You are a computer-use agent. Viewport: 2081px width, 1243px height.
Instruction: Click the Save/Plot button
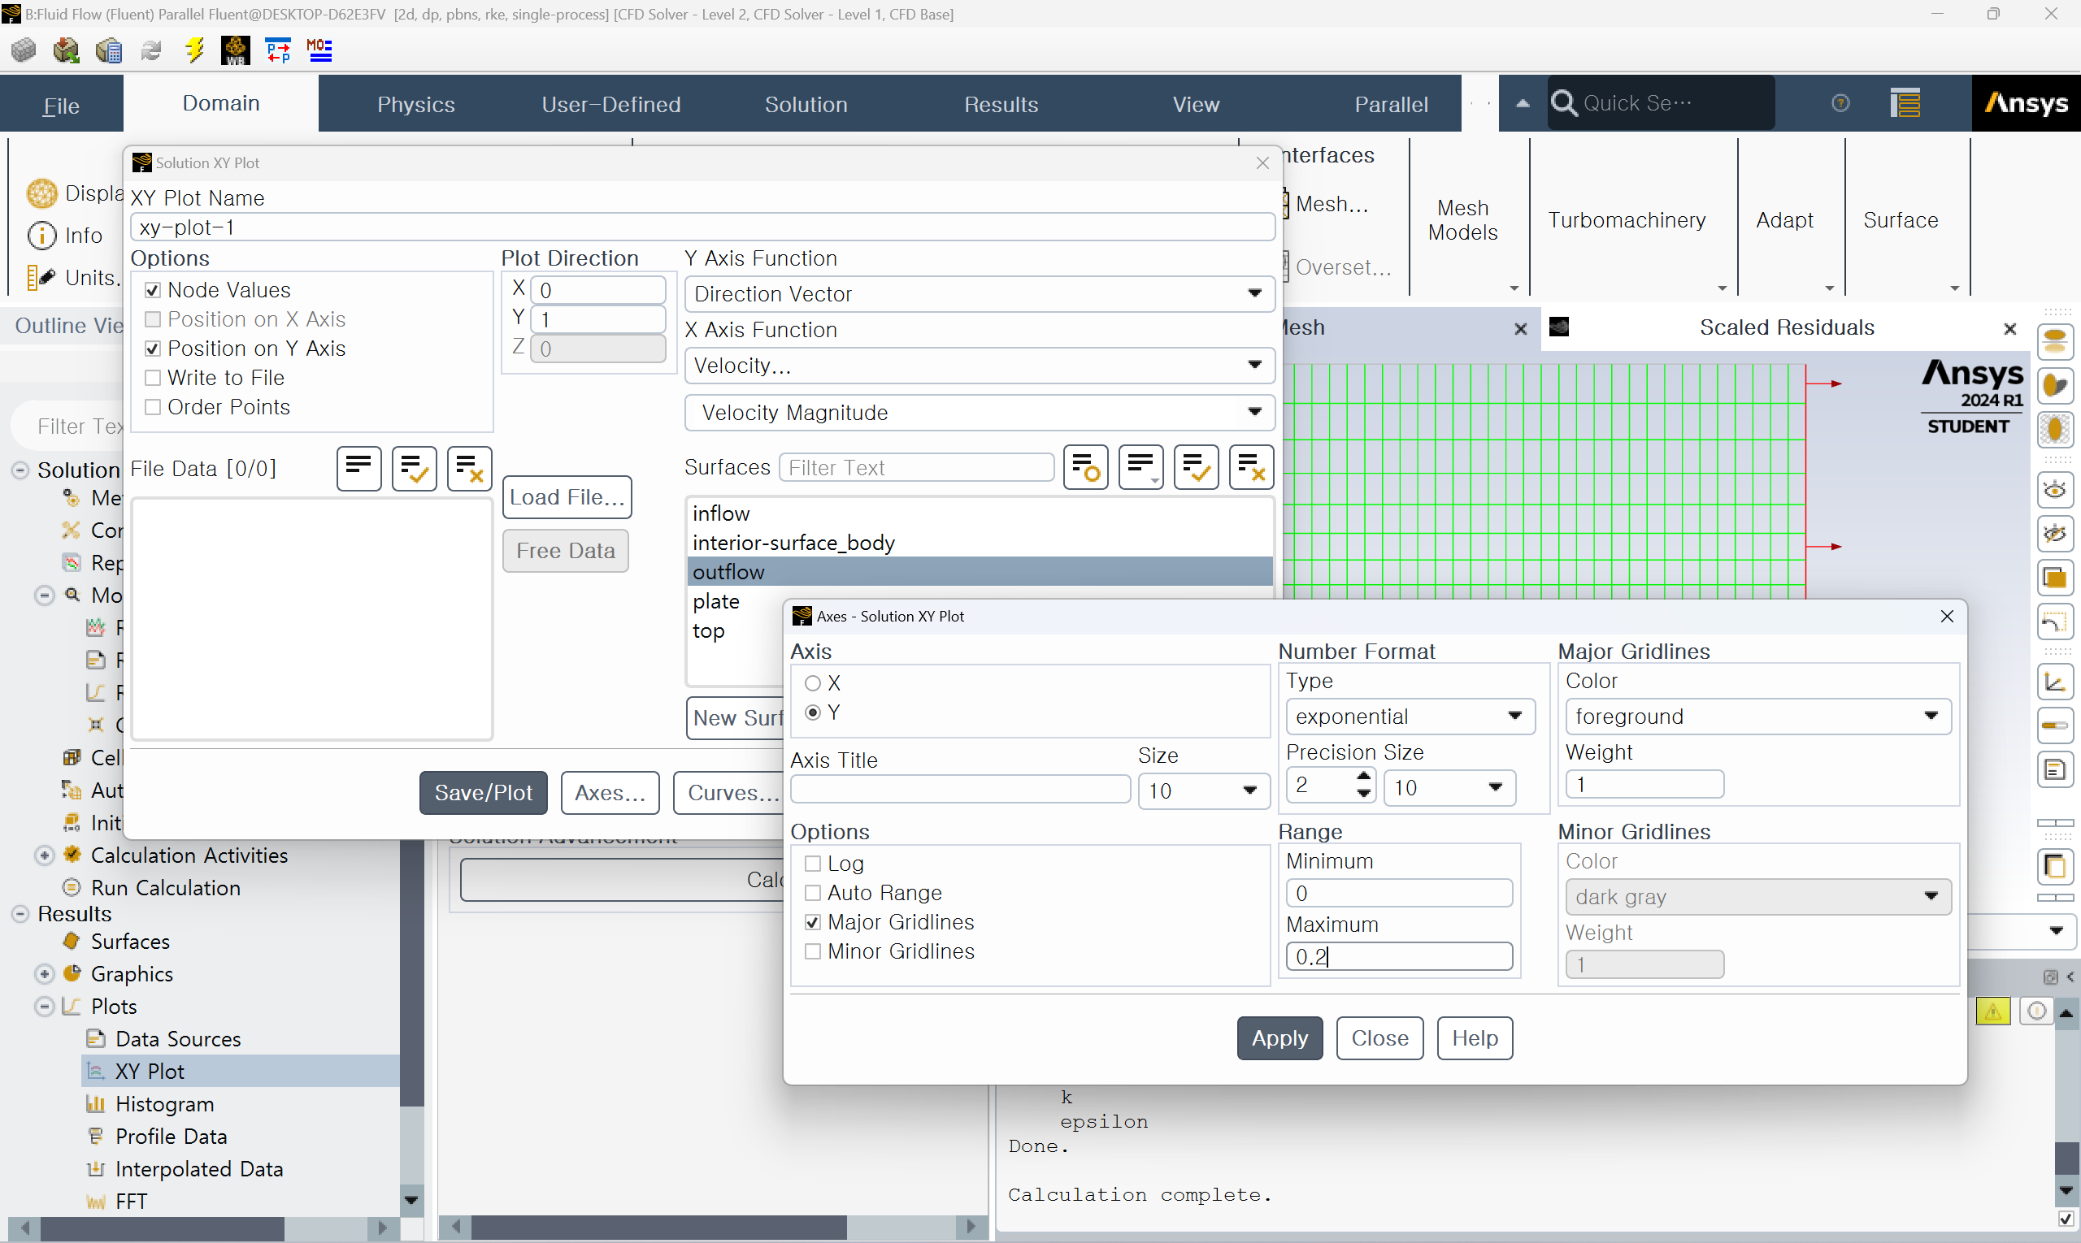click(x=483, y=792)
